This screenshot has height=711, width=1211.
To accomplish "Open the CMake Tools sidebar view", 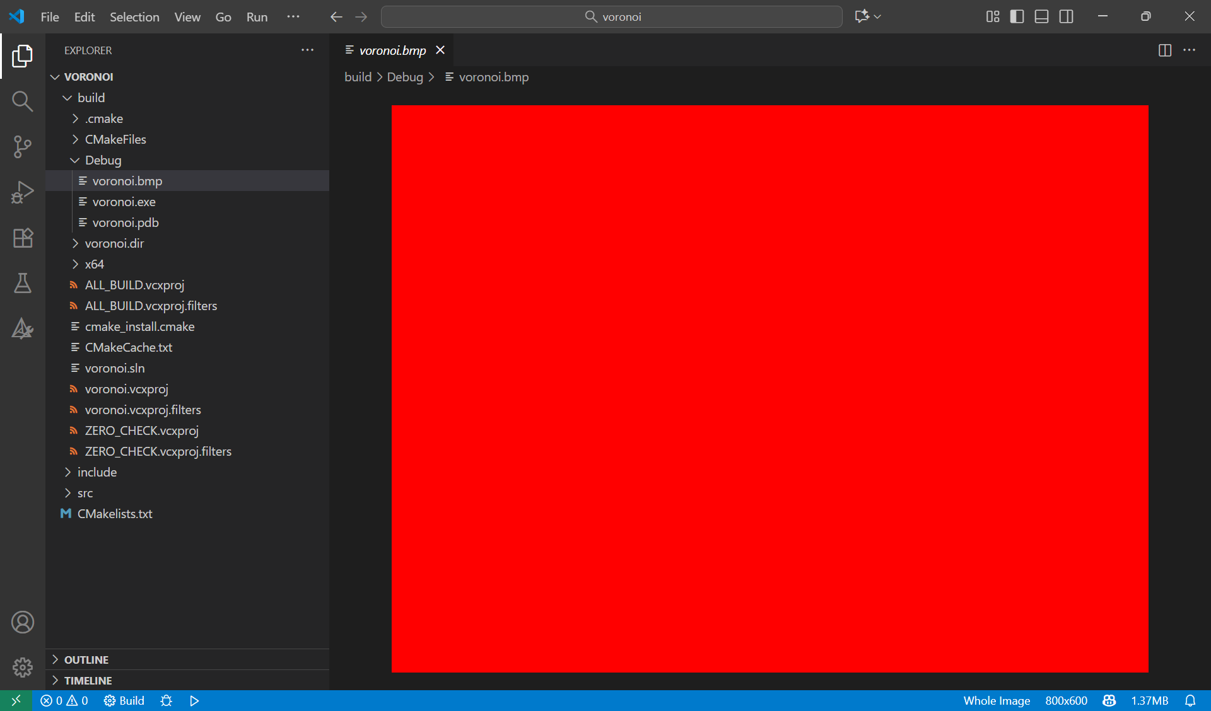I will (x=23, y=328).
